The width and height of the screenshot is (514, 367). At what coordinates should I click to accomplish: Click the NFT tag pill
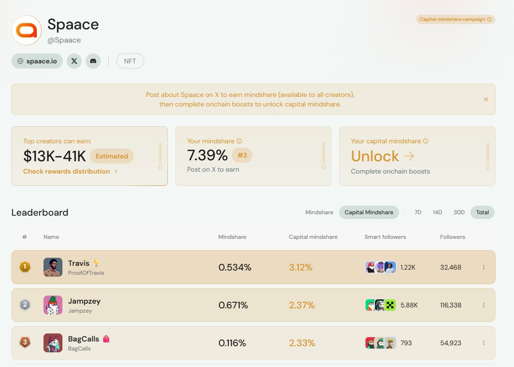click(x=130, y=61)
